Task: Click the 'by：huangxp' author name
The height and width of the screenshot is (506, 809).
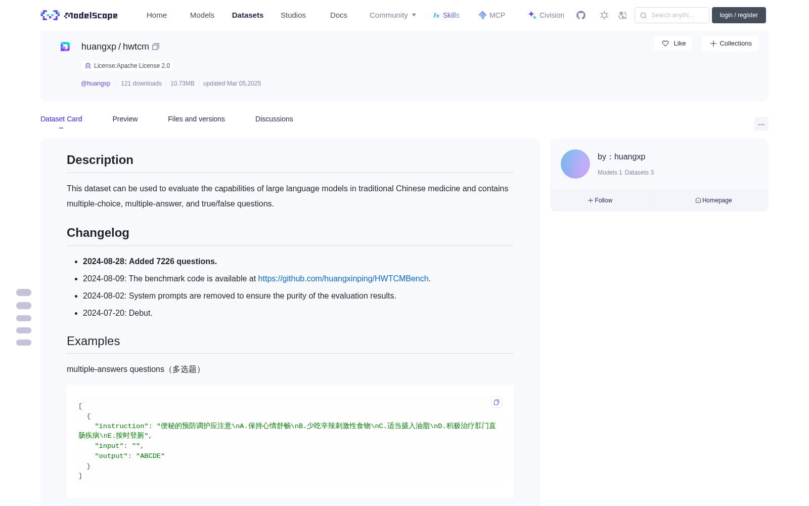Action: coord(621,157)
